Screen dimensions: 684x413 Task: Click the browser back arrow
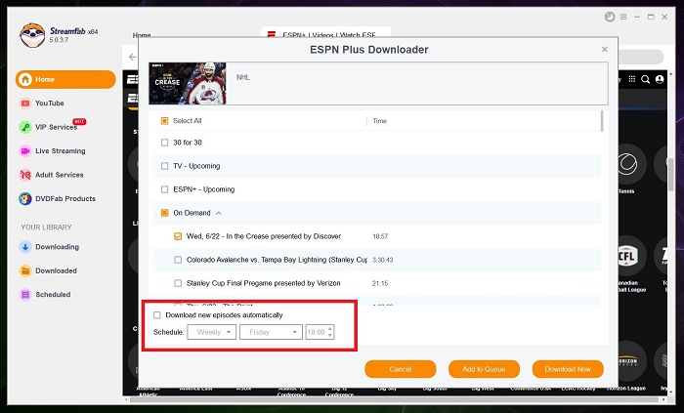pyautogui.click(x=132, y=57)
